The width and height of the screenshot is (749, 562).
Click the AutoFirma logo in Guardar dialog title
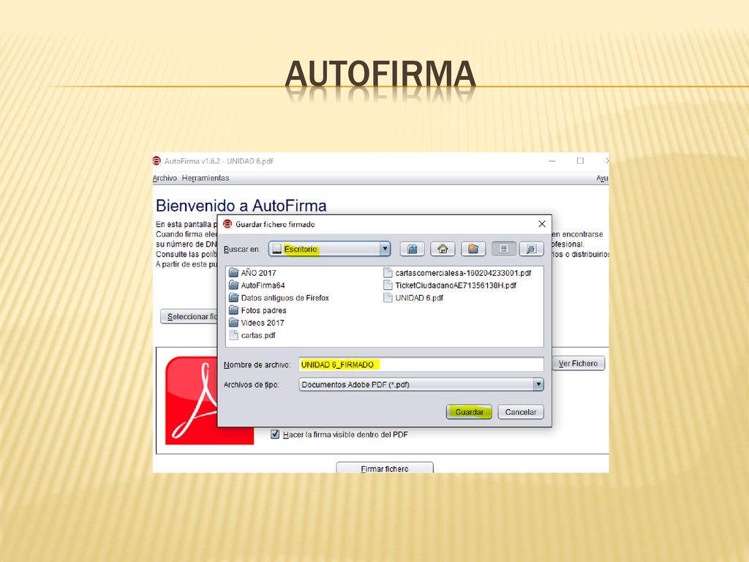(227, 224)
